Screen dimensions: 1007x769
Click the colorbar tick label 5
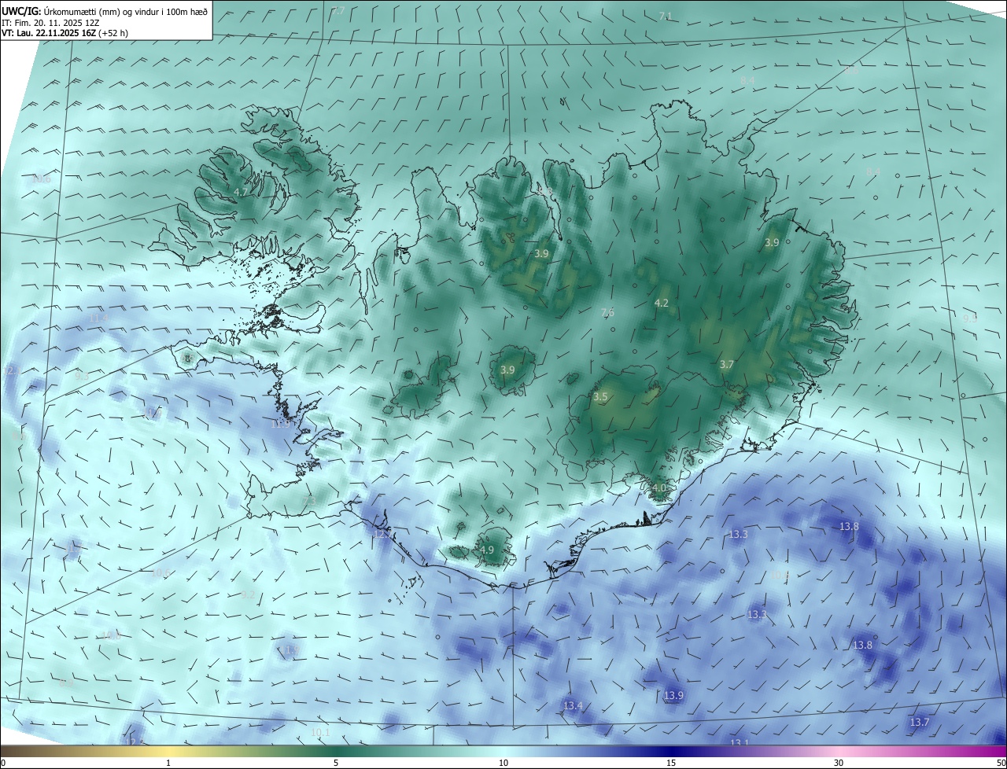pyautogui.click(x=336, y=763)
